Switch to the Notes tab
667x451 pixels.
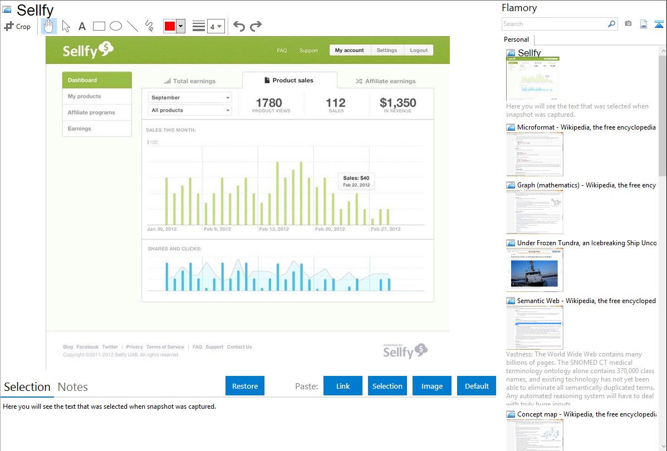pos(73,387)
